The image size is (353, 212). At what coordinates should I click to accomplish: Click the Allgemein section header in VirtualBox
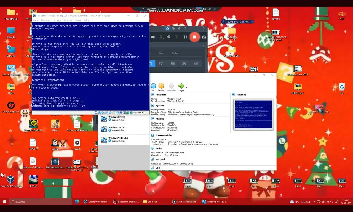click(x=161, y=94)
